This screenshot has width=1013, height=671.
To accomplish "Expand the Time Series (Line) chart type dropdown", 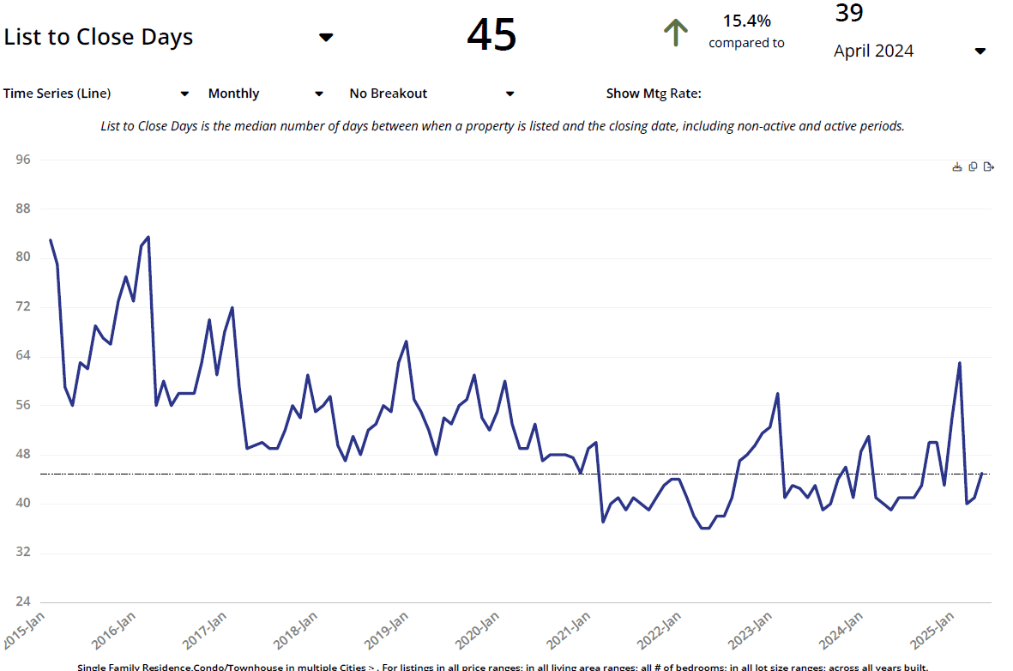I will tap(184, 94).
